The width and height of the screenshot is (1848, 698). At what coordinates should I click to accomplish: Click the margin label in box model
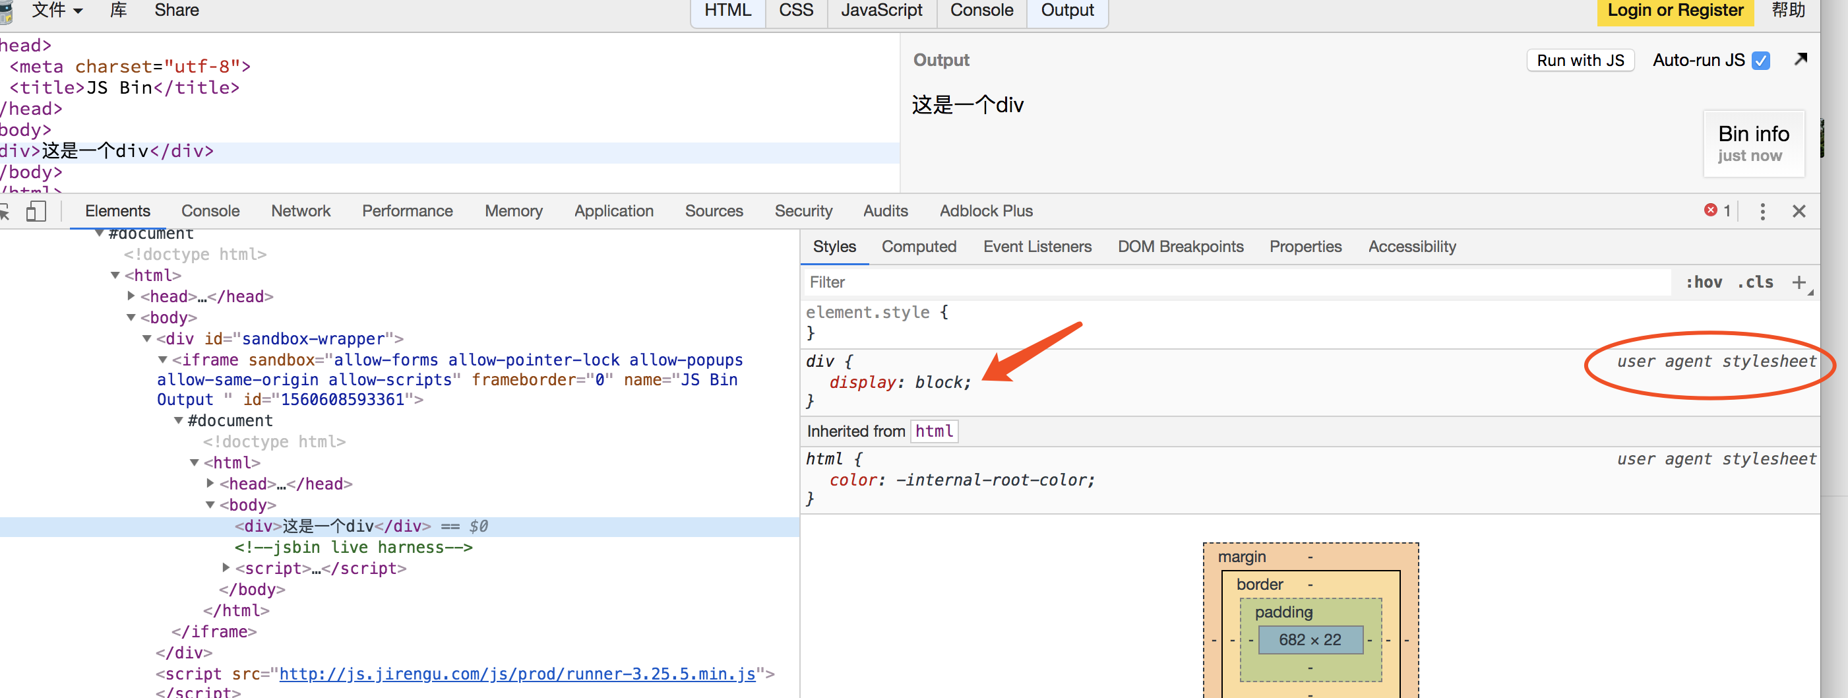click(x=1241, y=557)
